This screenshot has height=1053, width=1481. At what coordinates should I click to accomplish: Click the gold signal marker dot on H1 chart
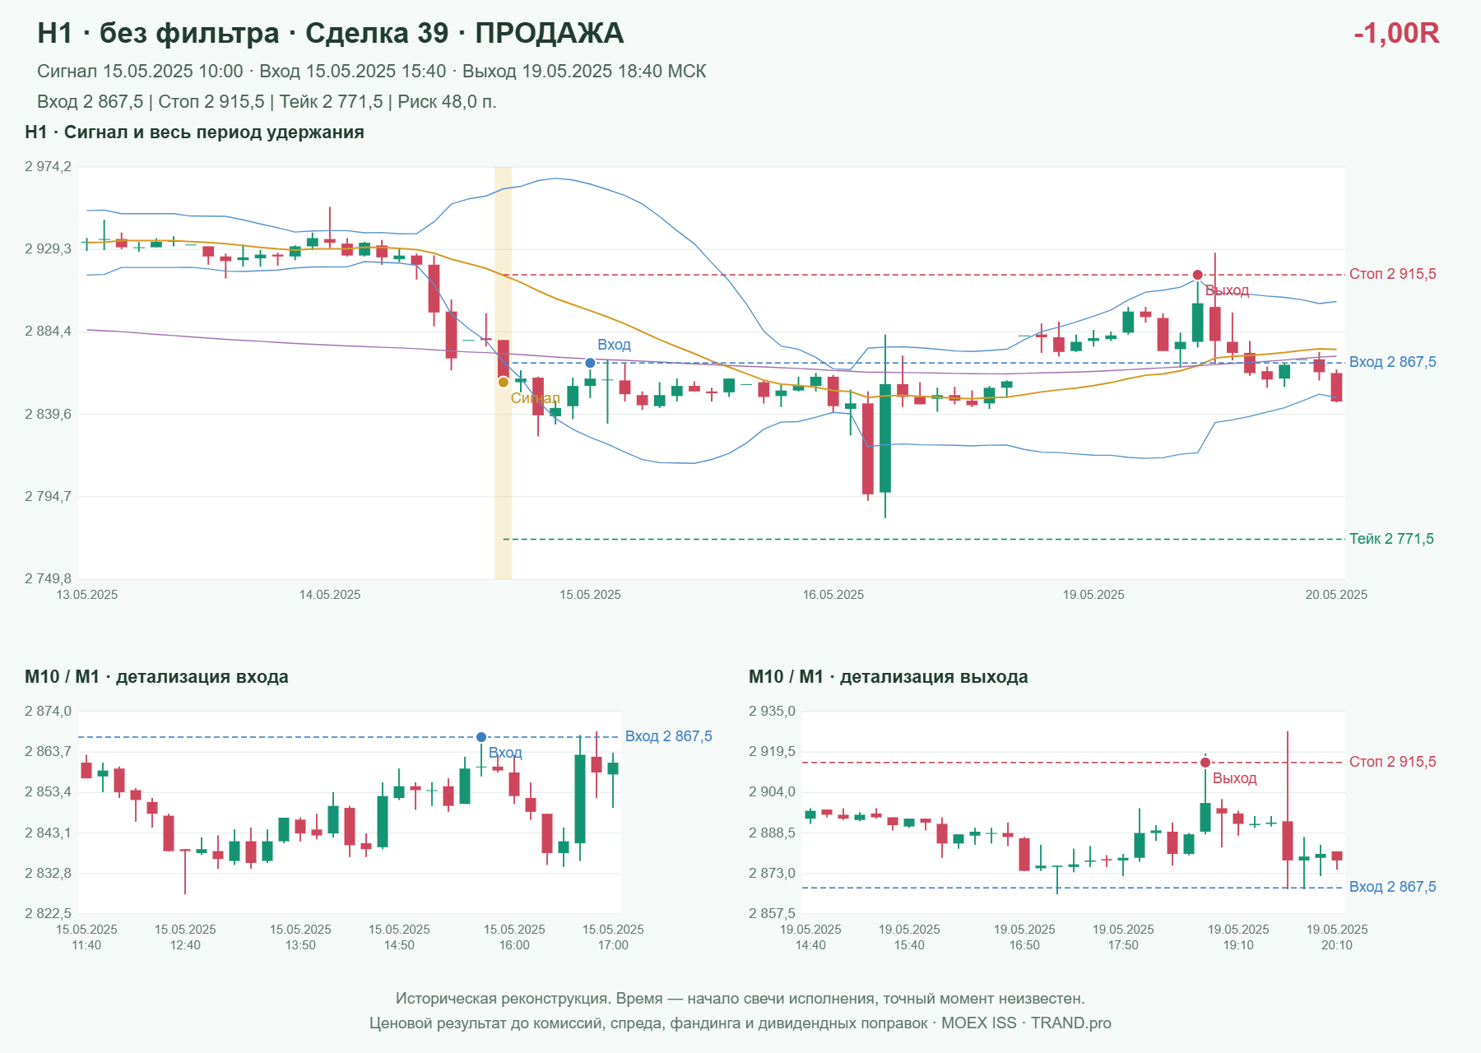tap(504, 383)
